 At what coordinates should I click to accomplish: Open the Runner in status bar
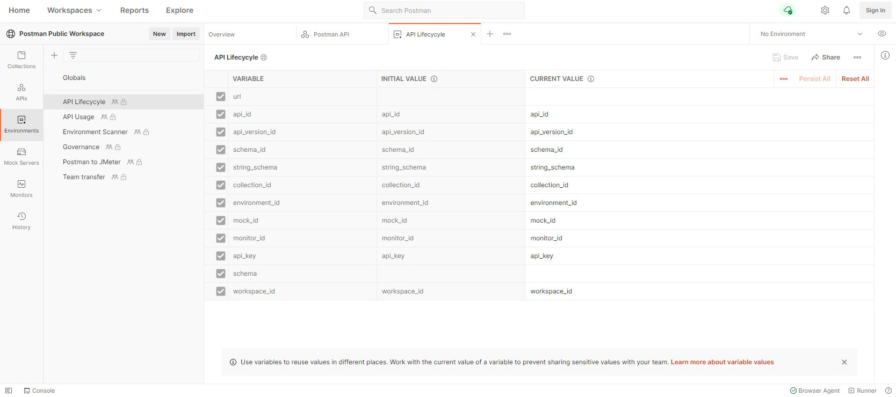863,391
